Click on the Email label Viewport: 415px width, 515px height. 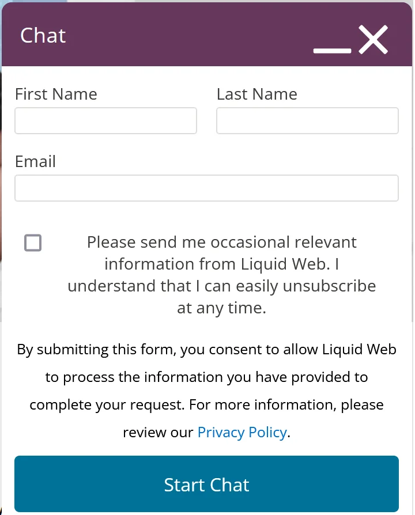pyautogui.click(x=36, y=162)
